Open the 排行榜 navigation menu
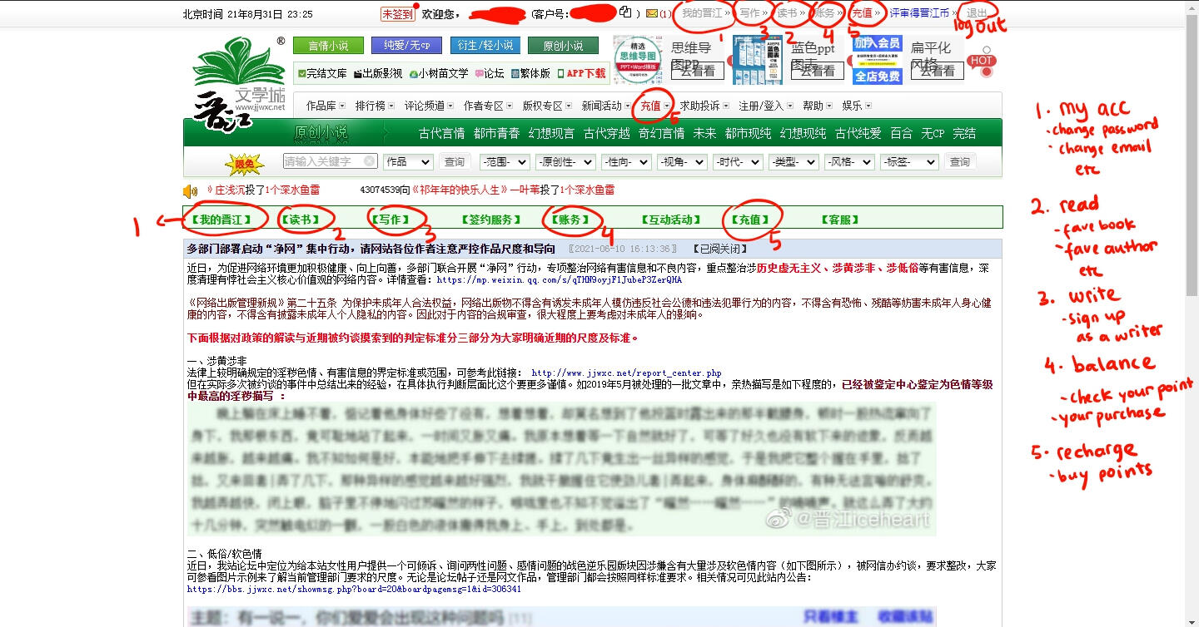The width and height of the screenshot is (1199, 627). 374,106
